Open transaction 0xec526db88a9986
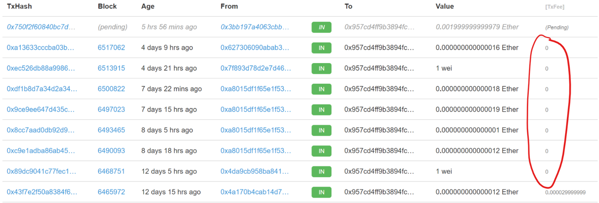This screenshot has height=203, width=599. tap(41, 68)
